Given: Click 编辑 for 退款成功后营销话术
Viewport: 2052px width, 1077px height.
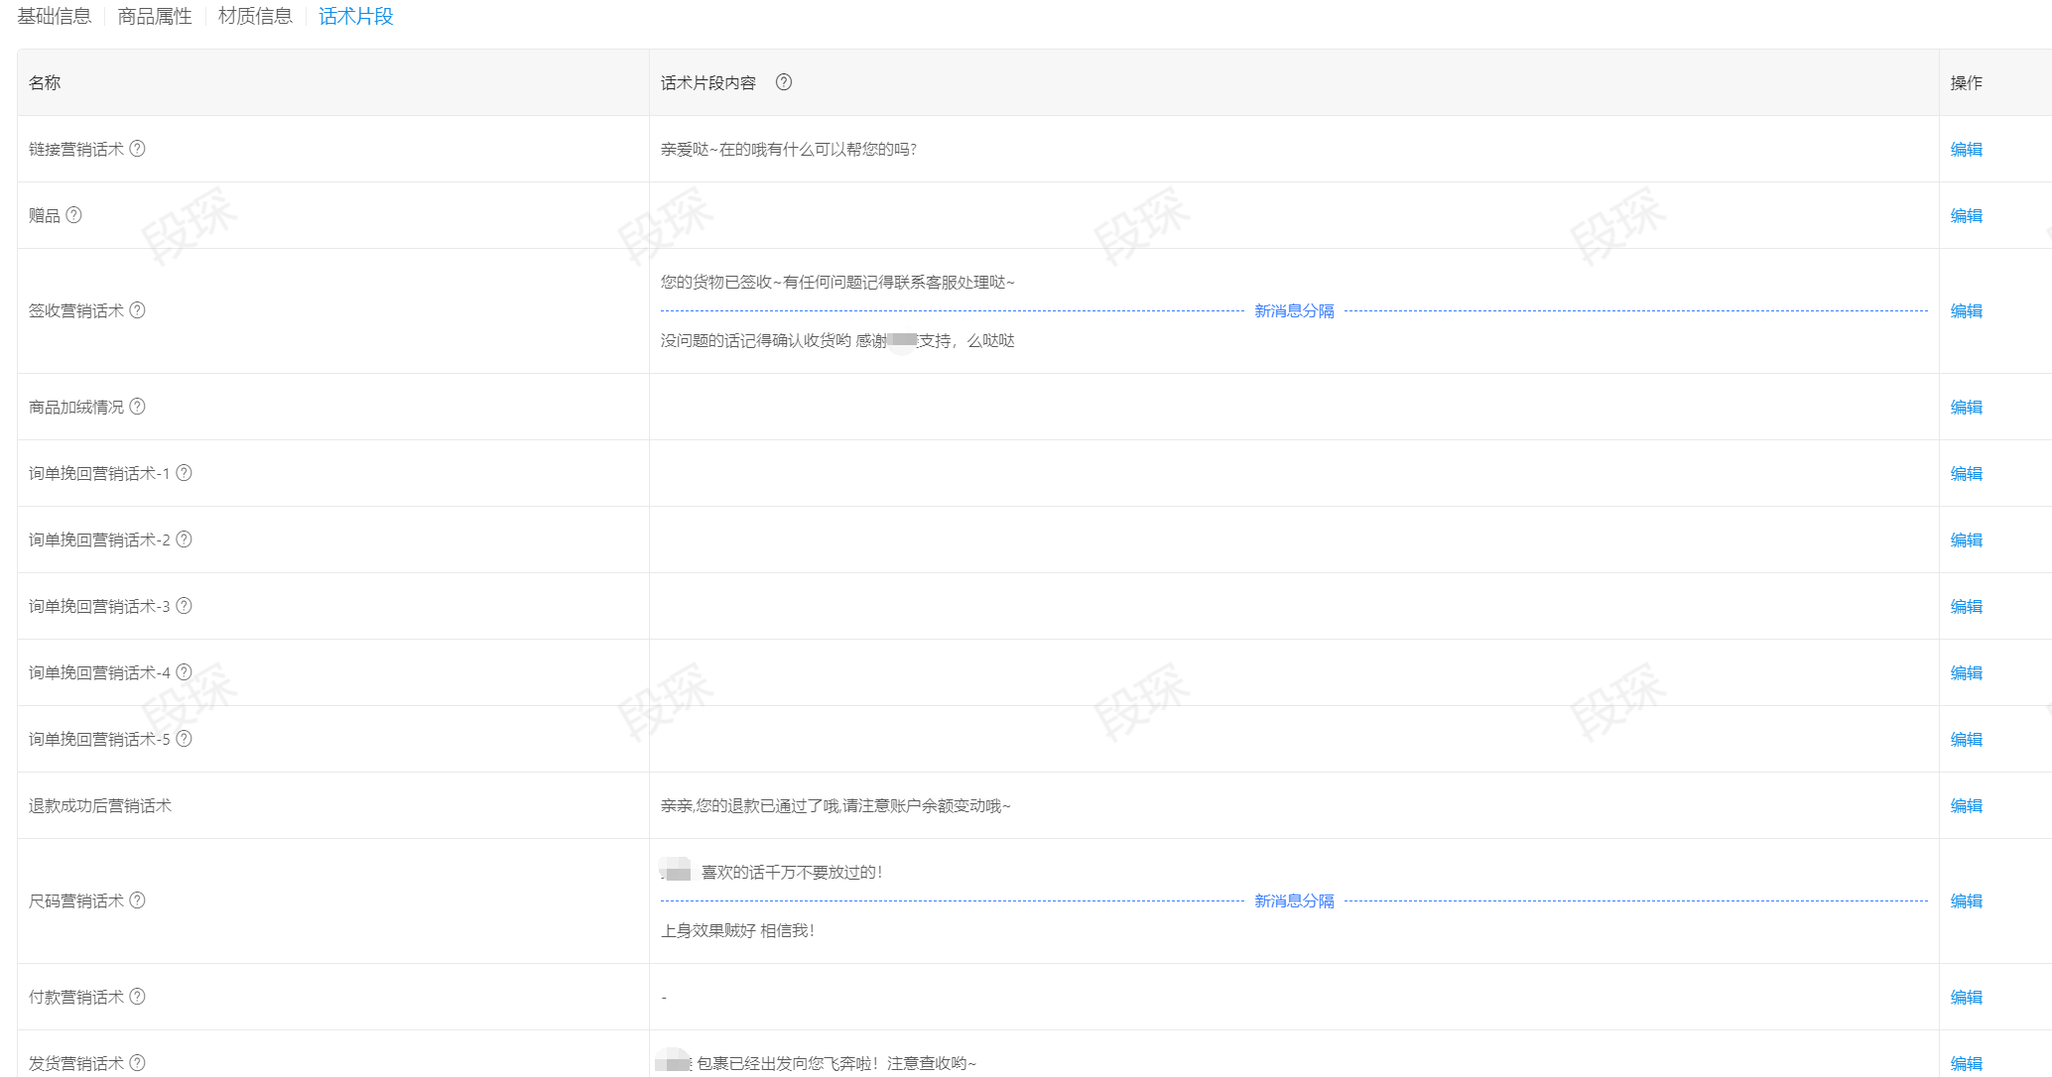Looking at the screenshot, I should (1966, 805).
